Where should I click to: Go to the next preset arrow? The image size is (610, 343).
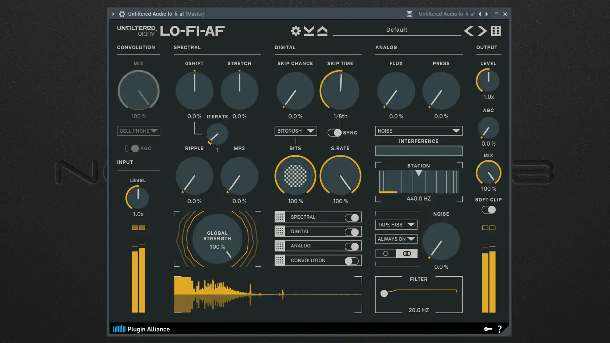pyautogui.click(x=482, y=31)
